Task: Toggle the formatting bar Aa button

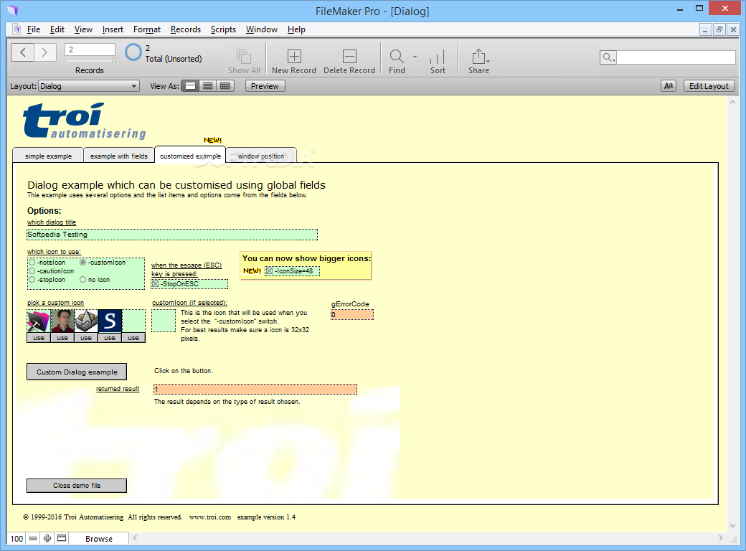Action: [669, 86]
